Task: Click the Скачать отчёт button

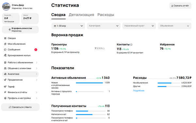Action: (180, 6)
